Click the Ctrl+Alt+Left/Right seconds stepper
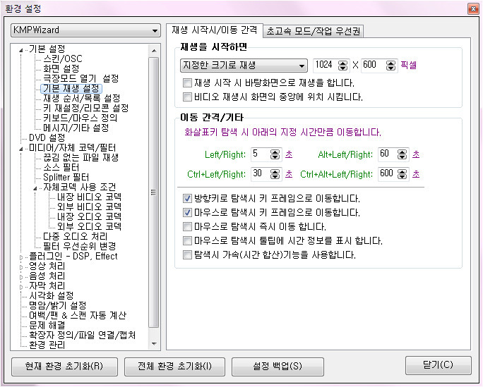 (x=402, y=174)
